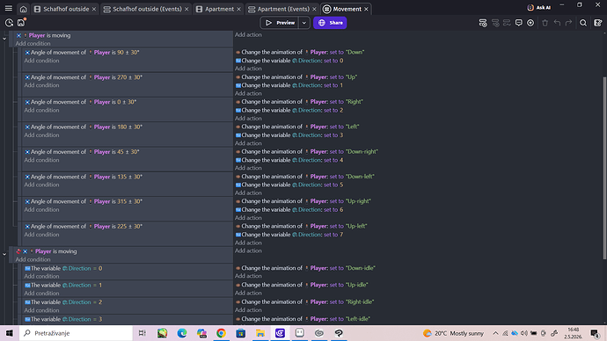Select condition Angle of movement is 270 ± 30°
Screen dimensions: 607x341
84,77
